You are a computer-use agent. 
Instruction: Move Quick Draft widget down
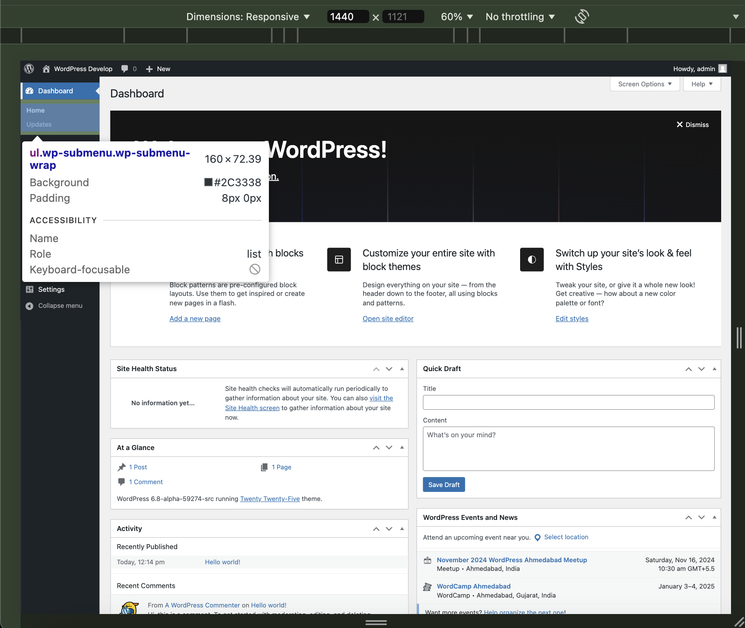701,369
